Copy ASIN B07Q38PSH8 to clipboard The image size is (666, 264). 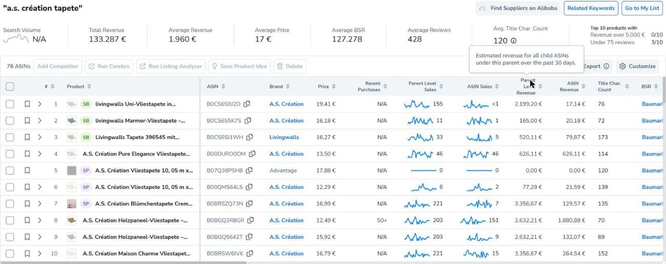pyautogui.click(x=249, y=170)
